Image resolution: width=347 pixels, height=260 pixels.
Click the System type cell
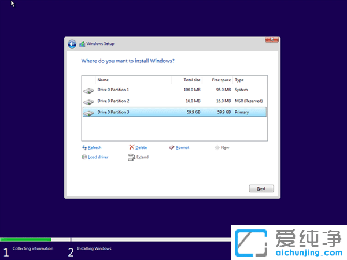click(241, 90)
